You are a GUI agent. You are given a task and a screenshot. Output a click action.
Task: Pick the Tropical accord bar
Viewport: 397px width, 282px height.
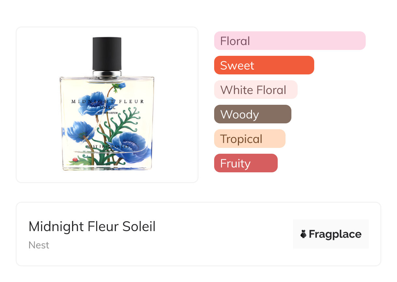[249, 139]
